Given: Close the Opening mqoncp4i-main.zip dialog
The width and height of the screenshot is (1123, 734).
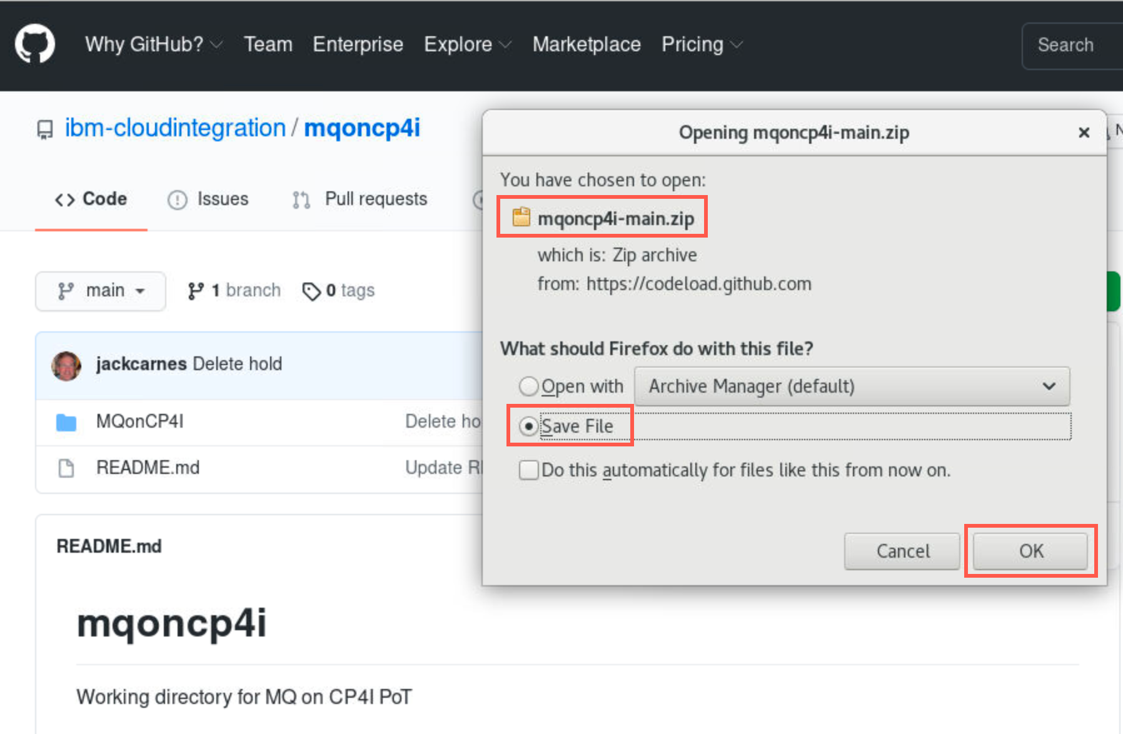Looking at the screenshot, I should 1084,133.
